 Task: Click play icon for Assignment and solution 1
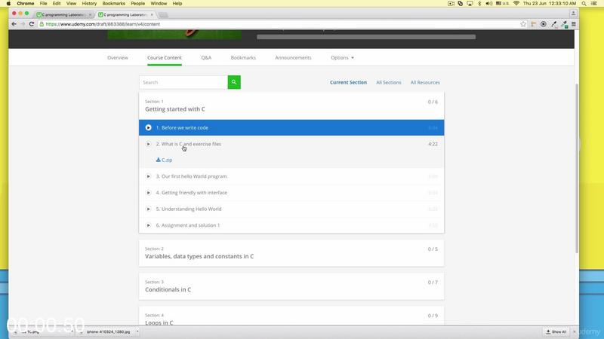[x=148, y=225]
